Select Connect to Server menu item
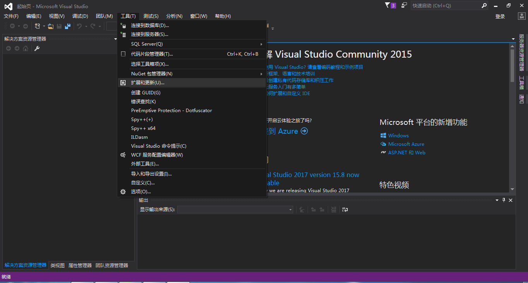 pyautogui.click(x=192, y=34)
